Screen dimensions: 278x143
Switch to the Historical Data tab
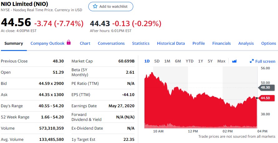(171, 44)
